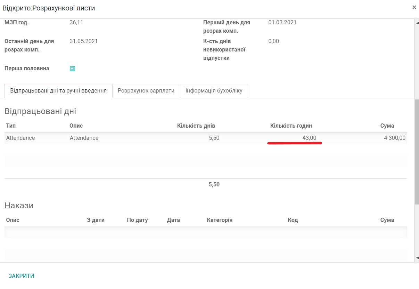Close the Розрахункові листи dialog via X
This screenshot has width=419, height=289.
click(414, 7)
